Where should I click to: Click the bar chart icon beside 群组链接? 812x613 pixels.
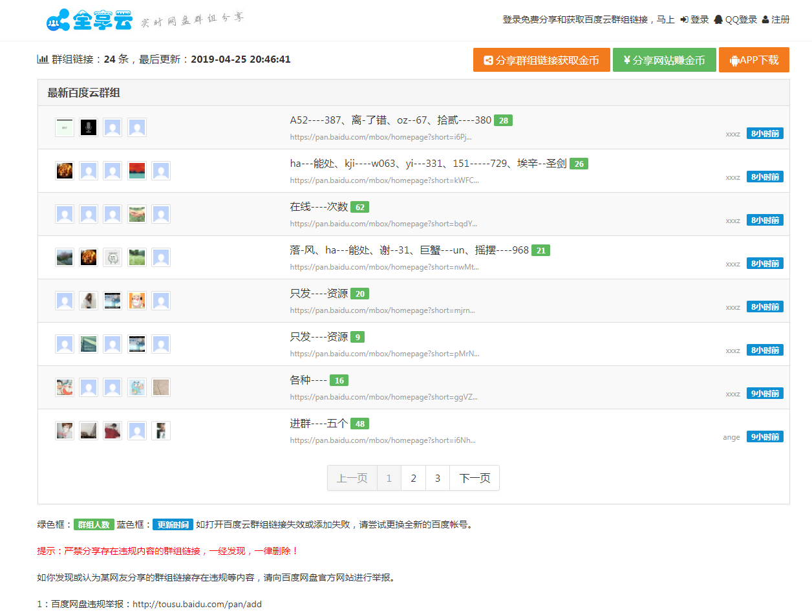[x=43, y=59]
